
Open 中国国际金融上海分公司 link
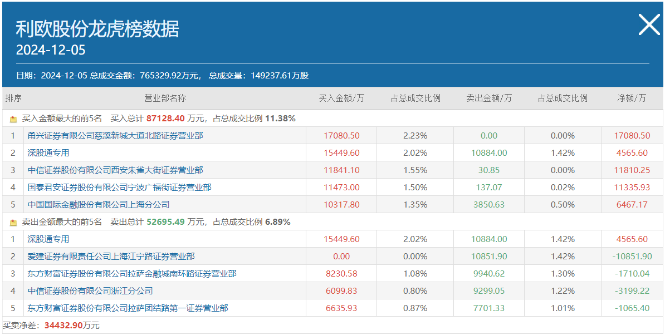(x=99, y=205)
